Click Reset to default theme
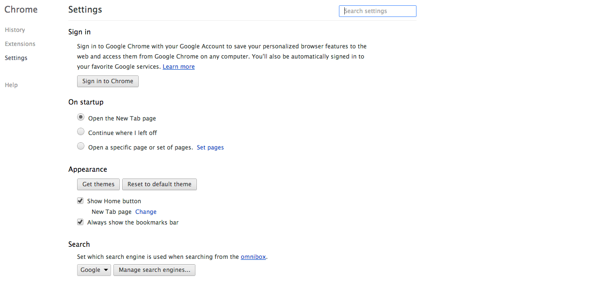 point(160,184)
